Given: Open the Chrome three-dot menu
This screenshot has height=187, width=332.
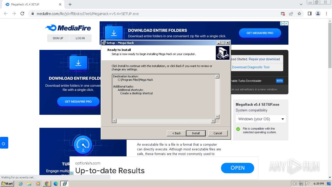Looking at the screenshot, I should (326, 14).
